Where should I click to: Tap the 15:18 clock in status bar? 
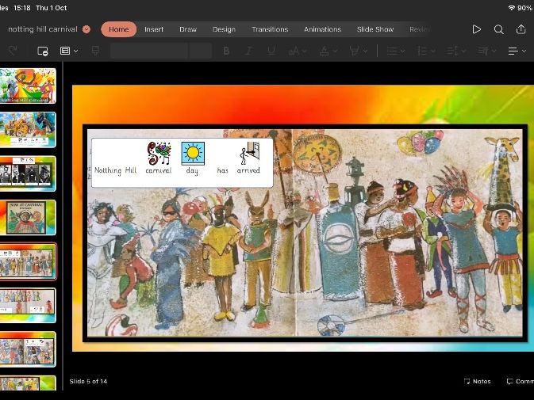22,8
